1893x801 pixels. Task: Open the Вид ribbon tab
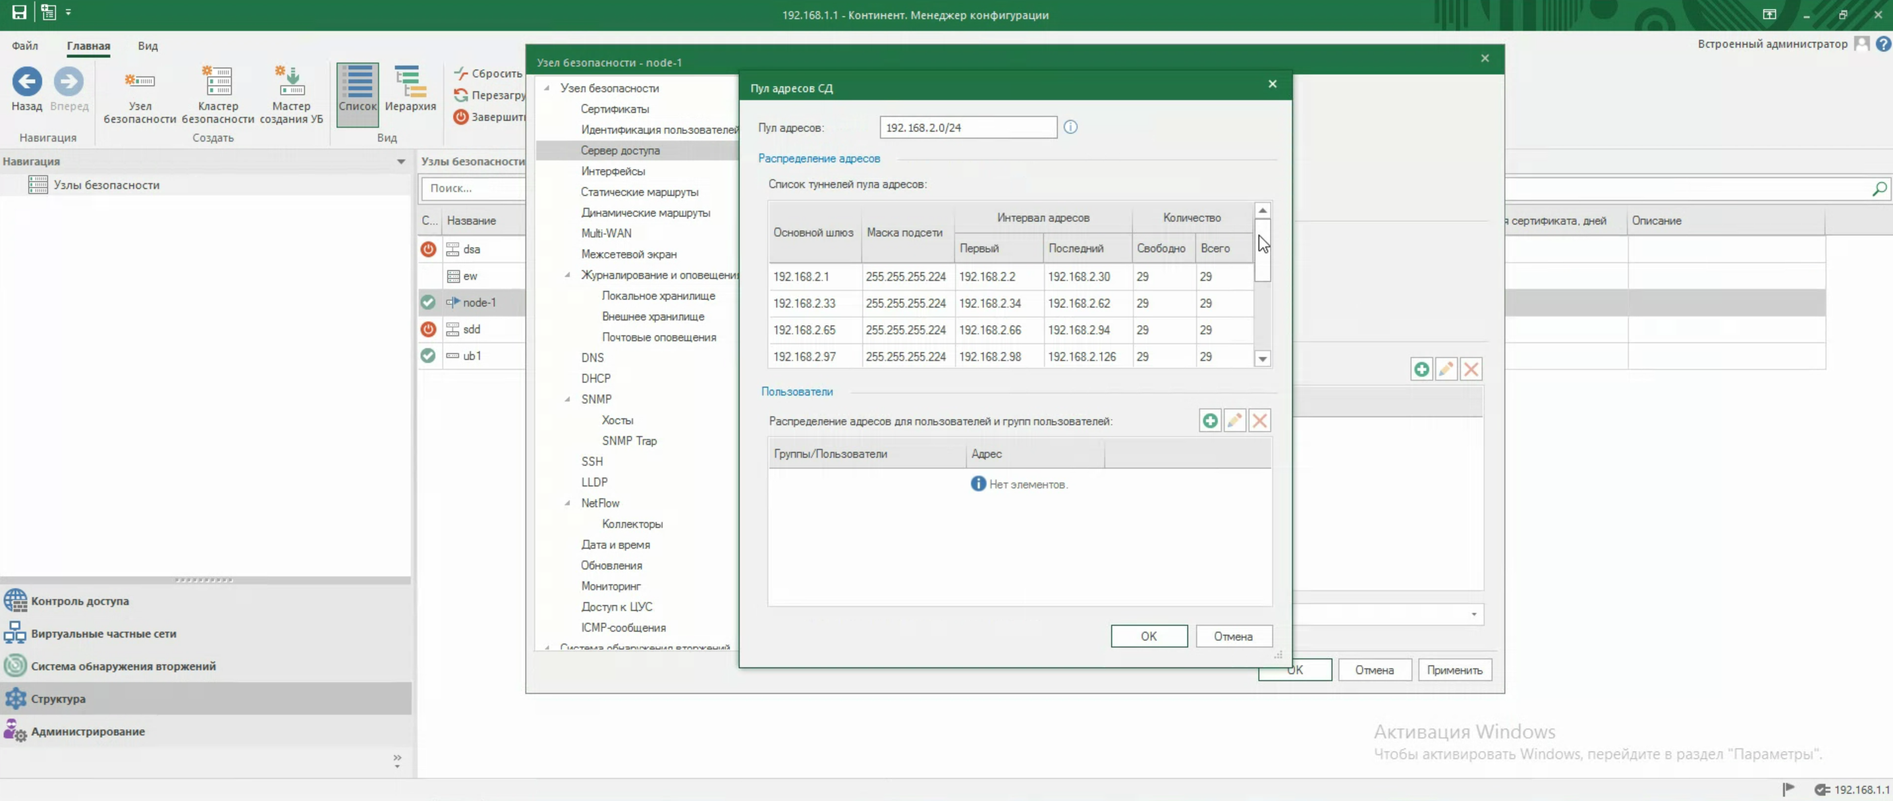[148, 45]
